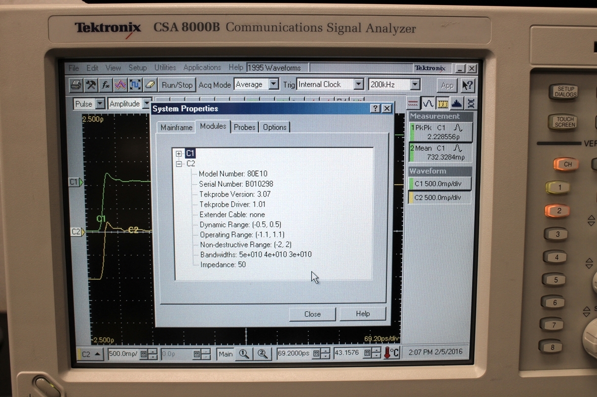The image size is (597, 397).
Task: Toggle the C2 500.0mp/div waveform readout
Action: (441, 198)
